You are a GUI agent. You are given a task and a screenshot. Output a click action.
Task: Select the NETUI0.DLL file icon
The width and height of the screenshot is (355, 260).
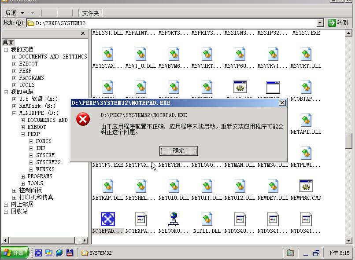click(174, 186)
